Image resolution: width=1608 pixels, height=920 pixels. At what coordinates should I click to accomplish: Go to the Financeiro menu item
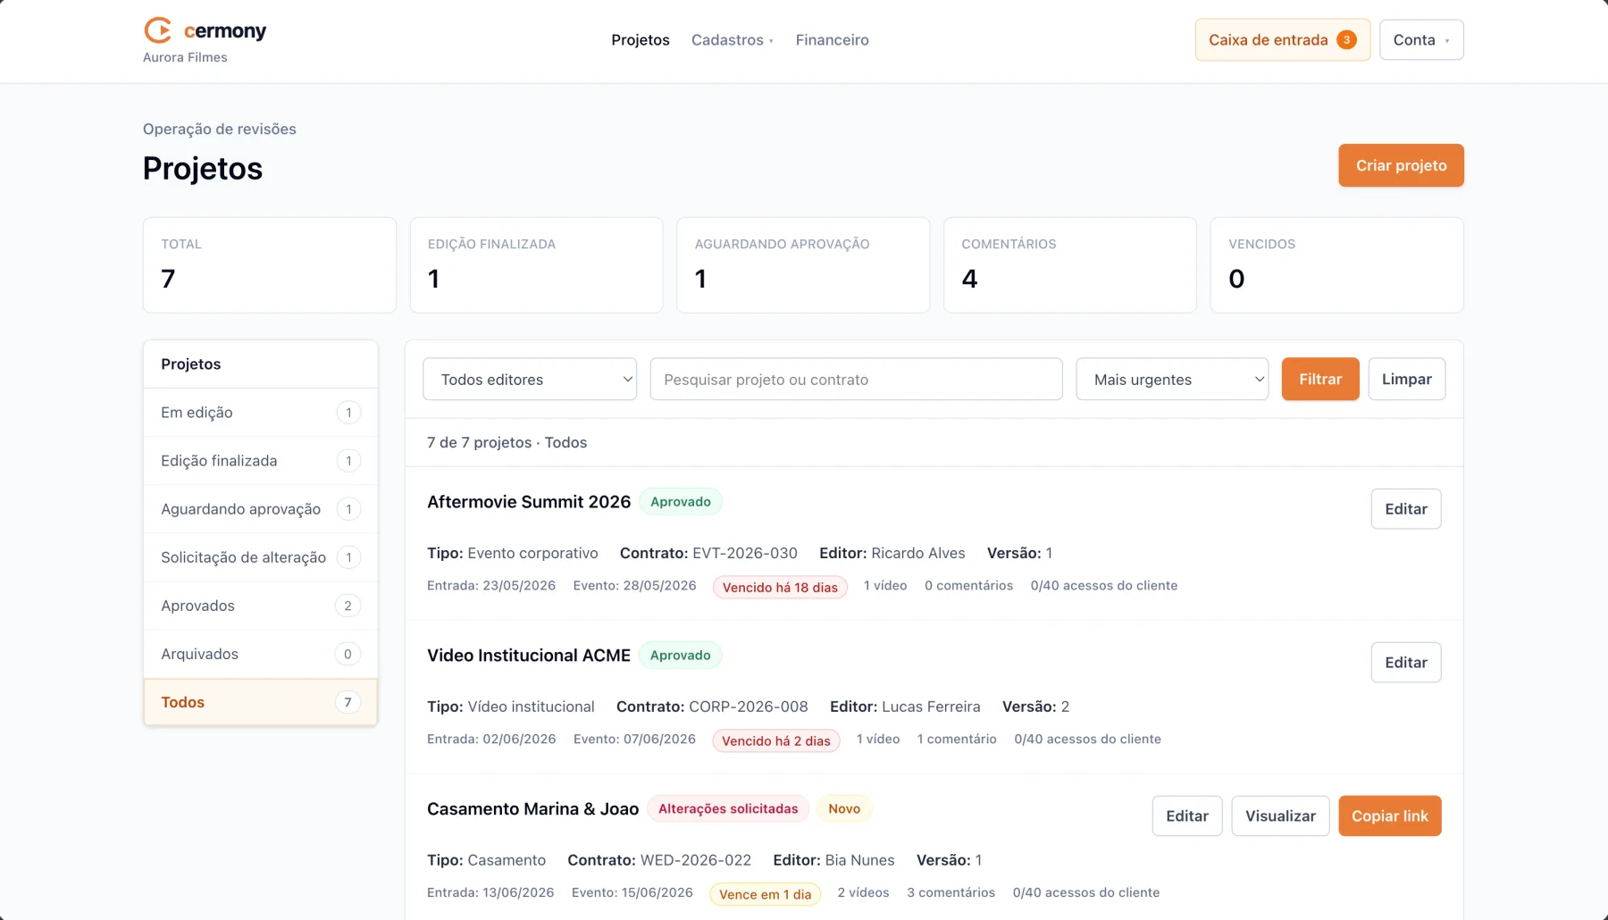832,39
